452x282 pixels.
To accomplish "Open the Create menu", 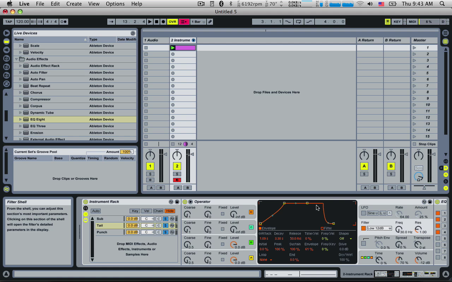I will click(74, 4).
